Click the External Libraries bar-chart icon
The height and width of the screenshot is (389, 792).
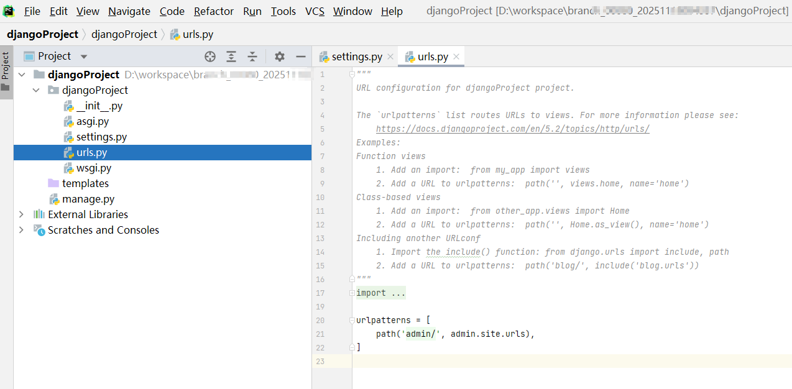pyautogui.click(x=39, y=214)
